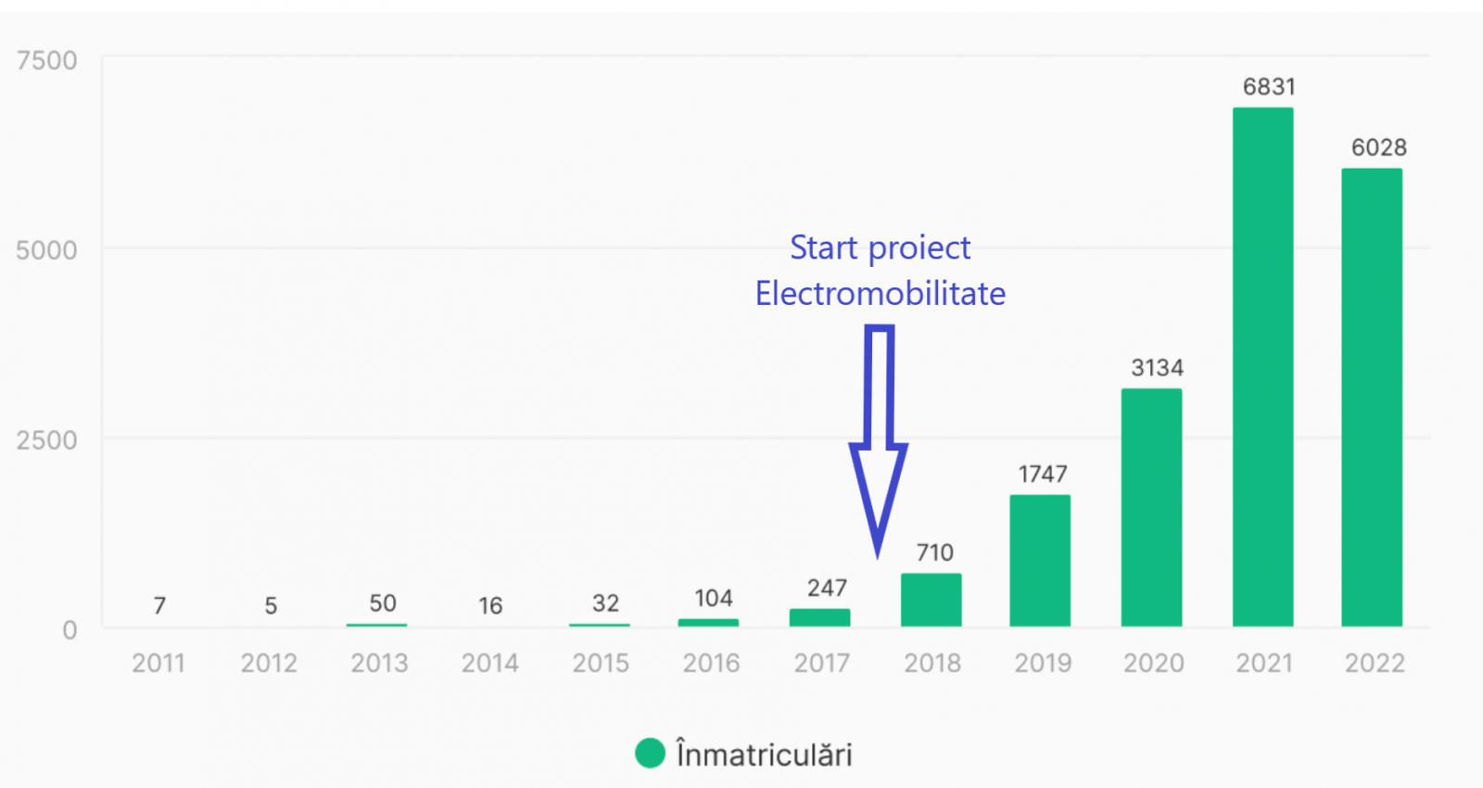Click the 5000 y-axis label
This screenshot has width=1483, height=788.
(x=47, y=250)
